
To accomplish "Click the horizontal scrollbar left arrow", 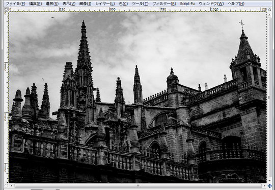I will click(12, 185).
